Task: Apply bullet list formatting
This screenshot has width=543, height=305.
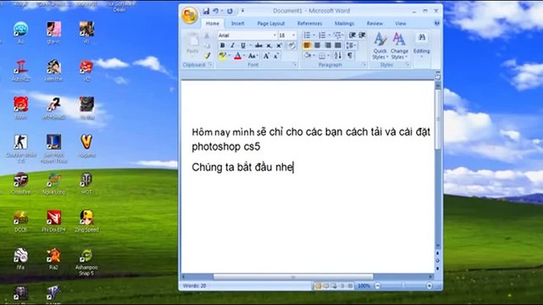Action: coord(307,36)
